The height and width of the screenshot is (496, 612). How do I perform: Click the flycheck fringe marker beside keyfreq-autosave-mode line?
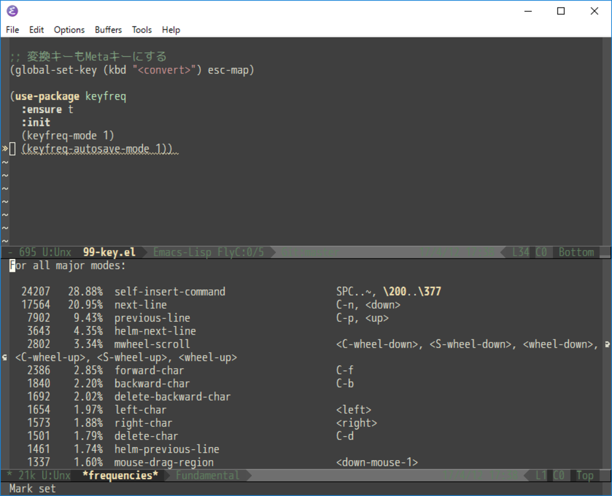4,149
